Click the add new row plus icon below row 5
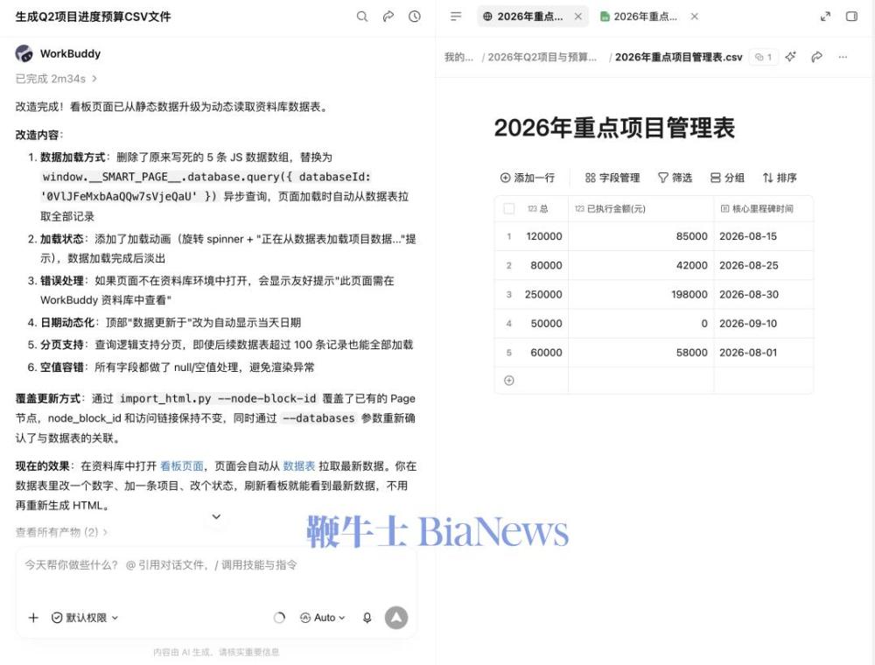The height and width of the screenshot is (665, 875). (x=509, y=381)
